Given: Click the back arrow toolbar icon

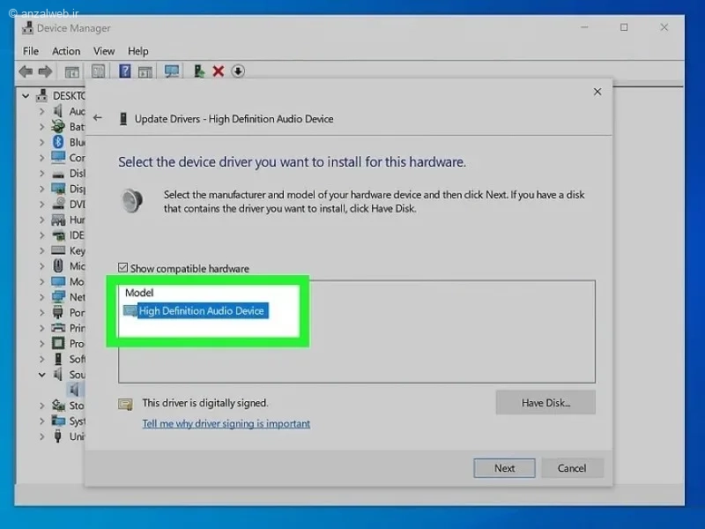Looking at the screenshot, I should tap(26, 71).
